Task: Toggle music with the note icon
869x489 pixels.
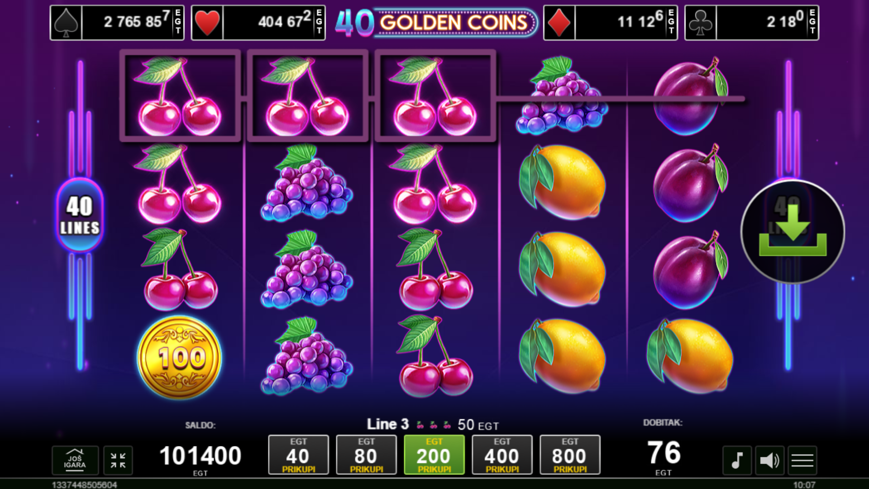Action: (737, 460)
